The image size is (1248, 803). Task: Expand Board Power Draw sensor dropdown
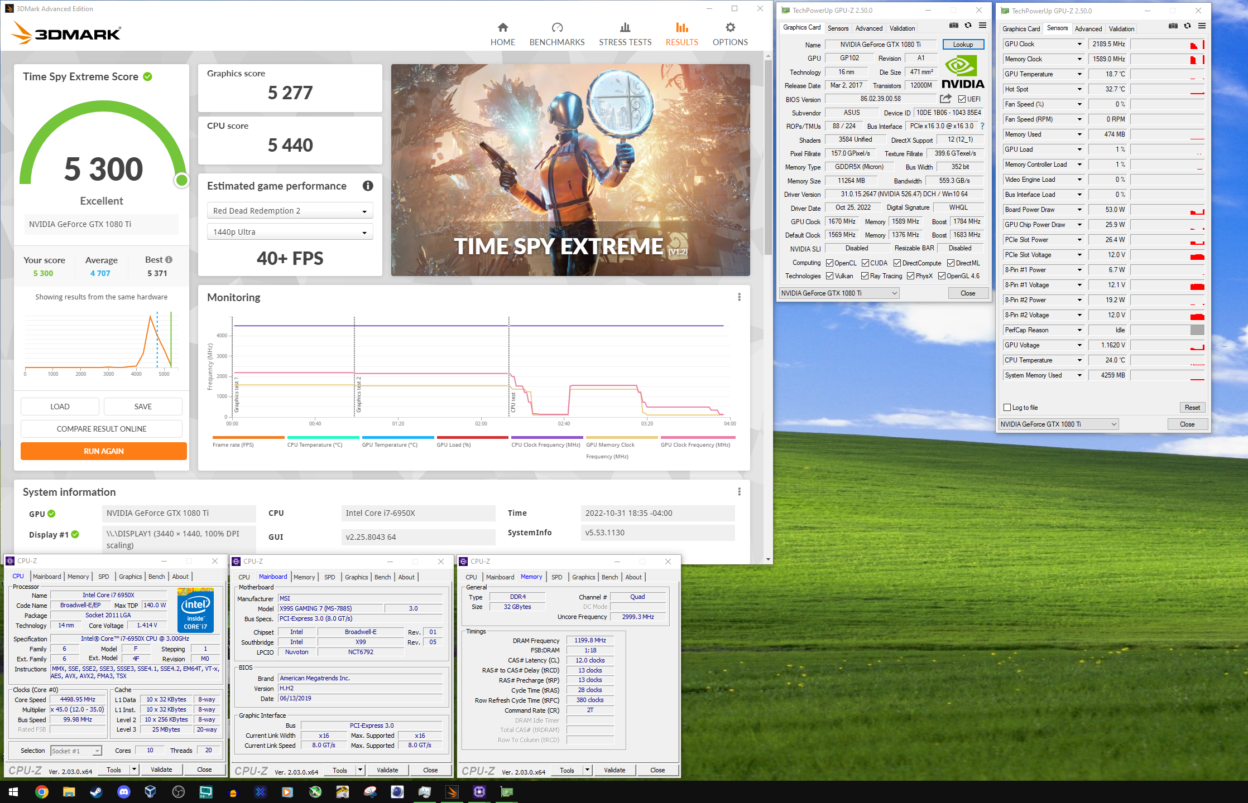pyautogui.click(x=1079, y=210)
